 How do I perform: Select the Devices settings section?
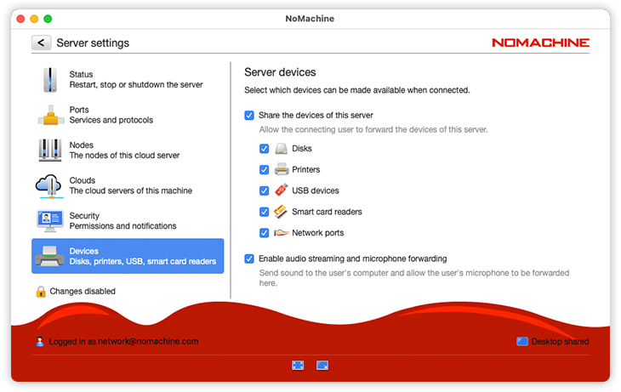[x=128, y=256]
